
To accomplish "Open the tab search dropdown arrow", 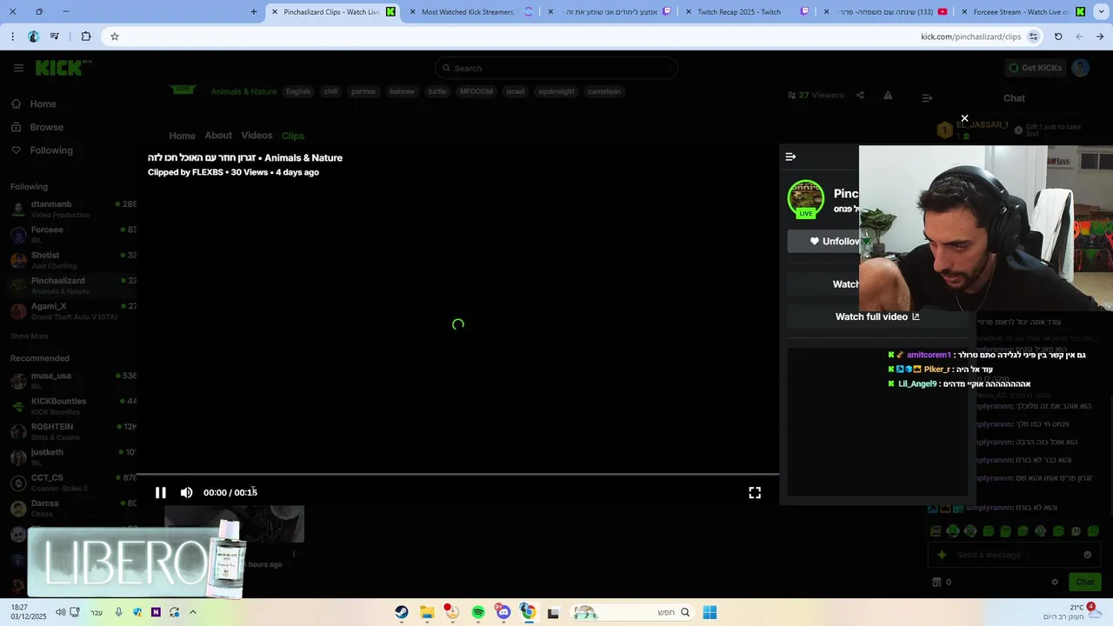I will tap(1101, 12).
